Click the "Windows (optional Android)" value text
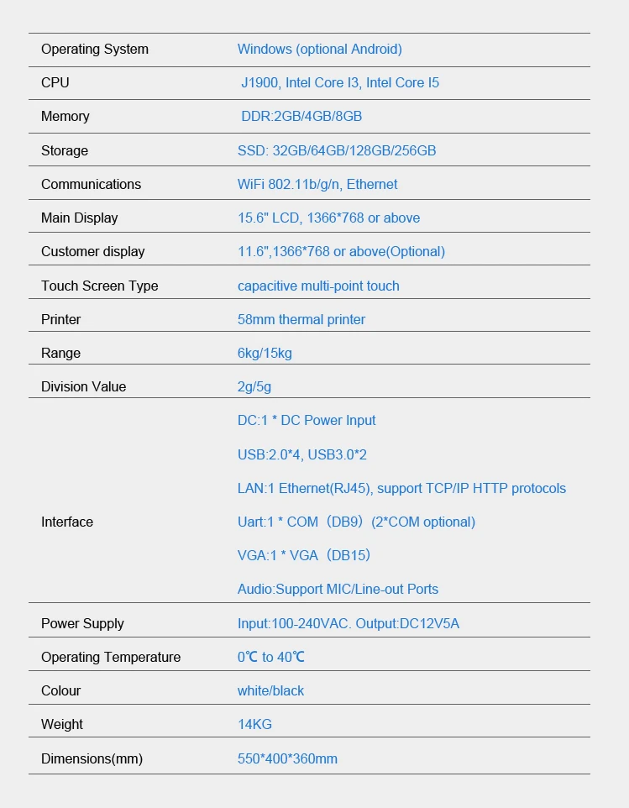 (x=319, y=50)
